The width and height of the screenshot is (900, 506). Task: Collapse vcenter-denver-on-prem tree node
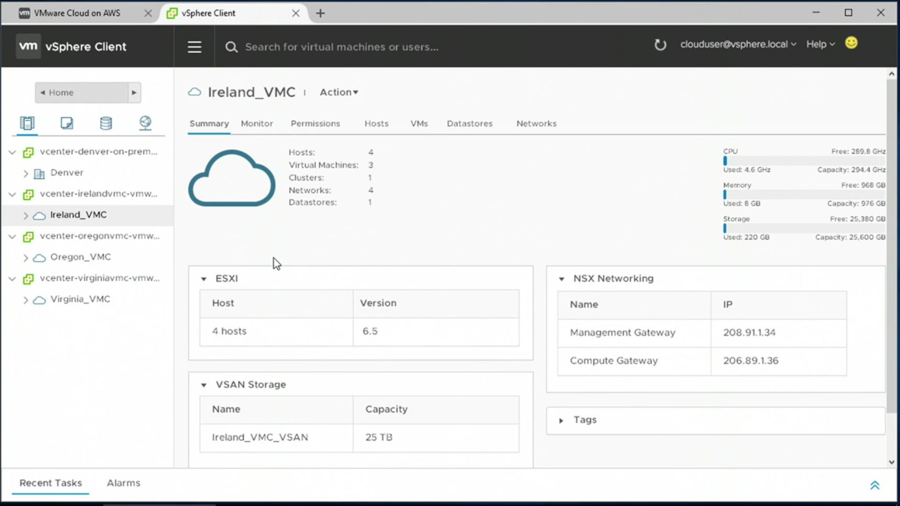click(12, 152)
